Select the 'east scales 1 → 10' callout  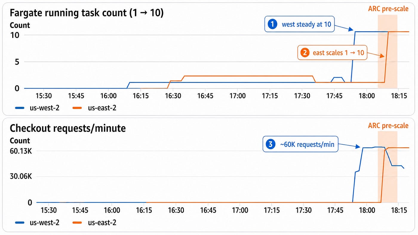[332, 53]
